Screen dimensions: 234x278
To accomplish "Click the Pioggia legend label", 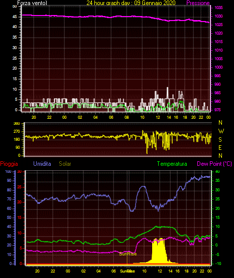I will [x=9, y=164].
